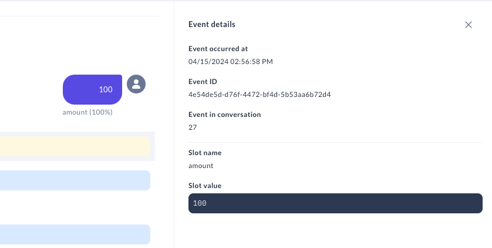Click the "amount (100%)" slot label
Viewport: 492px width, 248px height.
[x=87, y=112]
